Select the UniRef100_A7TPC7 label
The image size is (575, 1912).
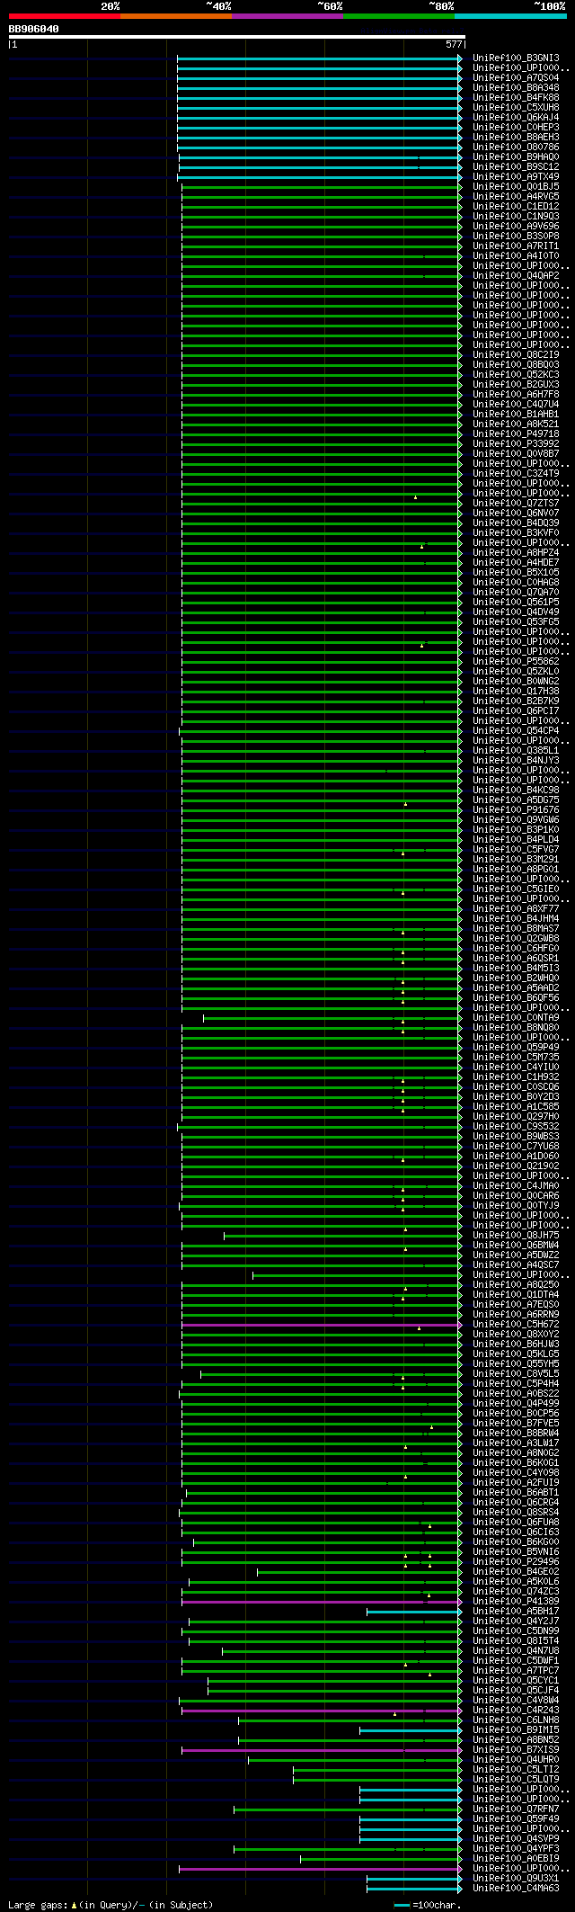516,1671
